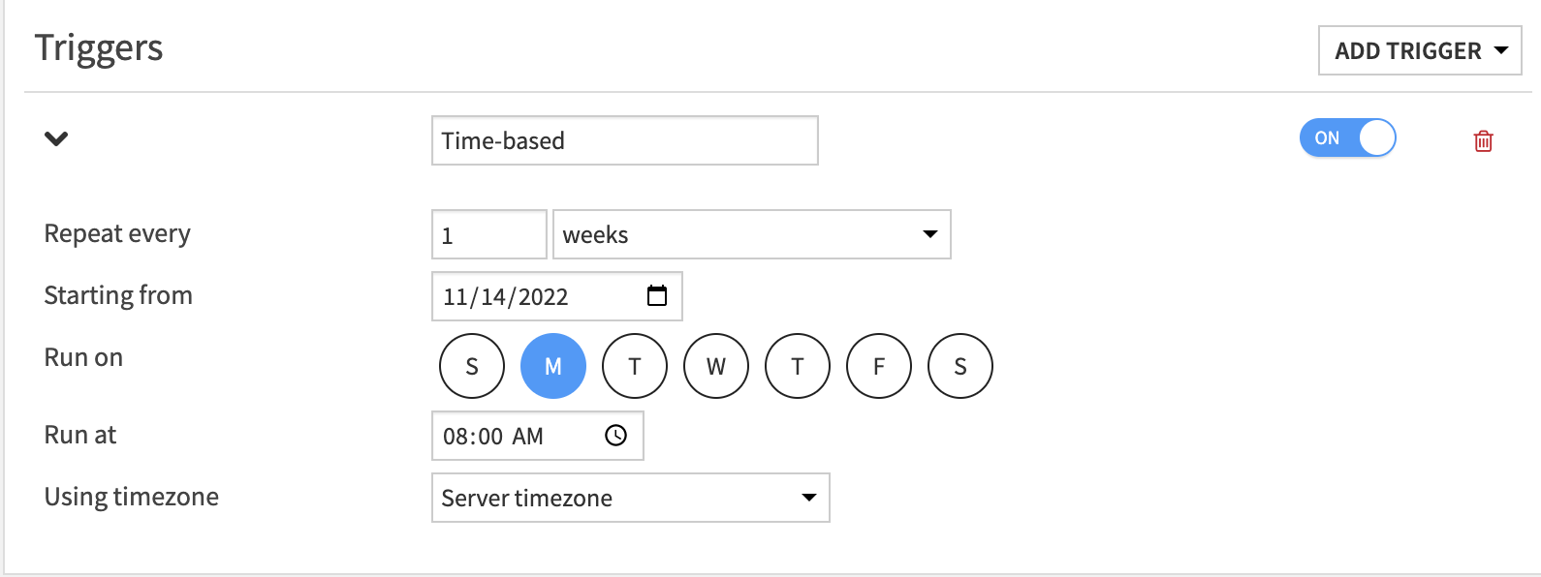
Task: Enable Friday day circle
Action: (x=879, y=366)
